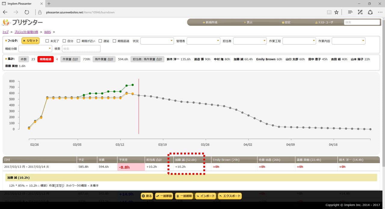Screen dimensions: 385x209
Task: Click the プリザンター logo
Action: tap(22, 22)
